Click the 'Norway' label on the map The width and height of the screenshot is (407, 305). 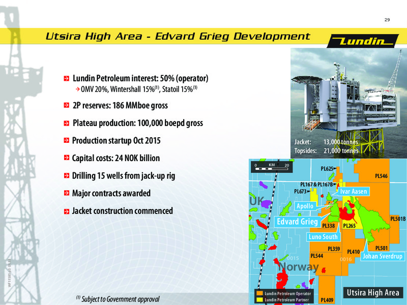(299, 266)
